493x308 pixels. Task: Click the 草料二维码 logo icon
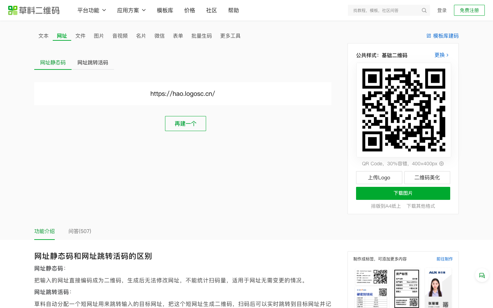pyautogui.click(x=13, y=10)
